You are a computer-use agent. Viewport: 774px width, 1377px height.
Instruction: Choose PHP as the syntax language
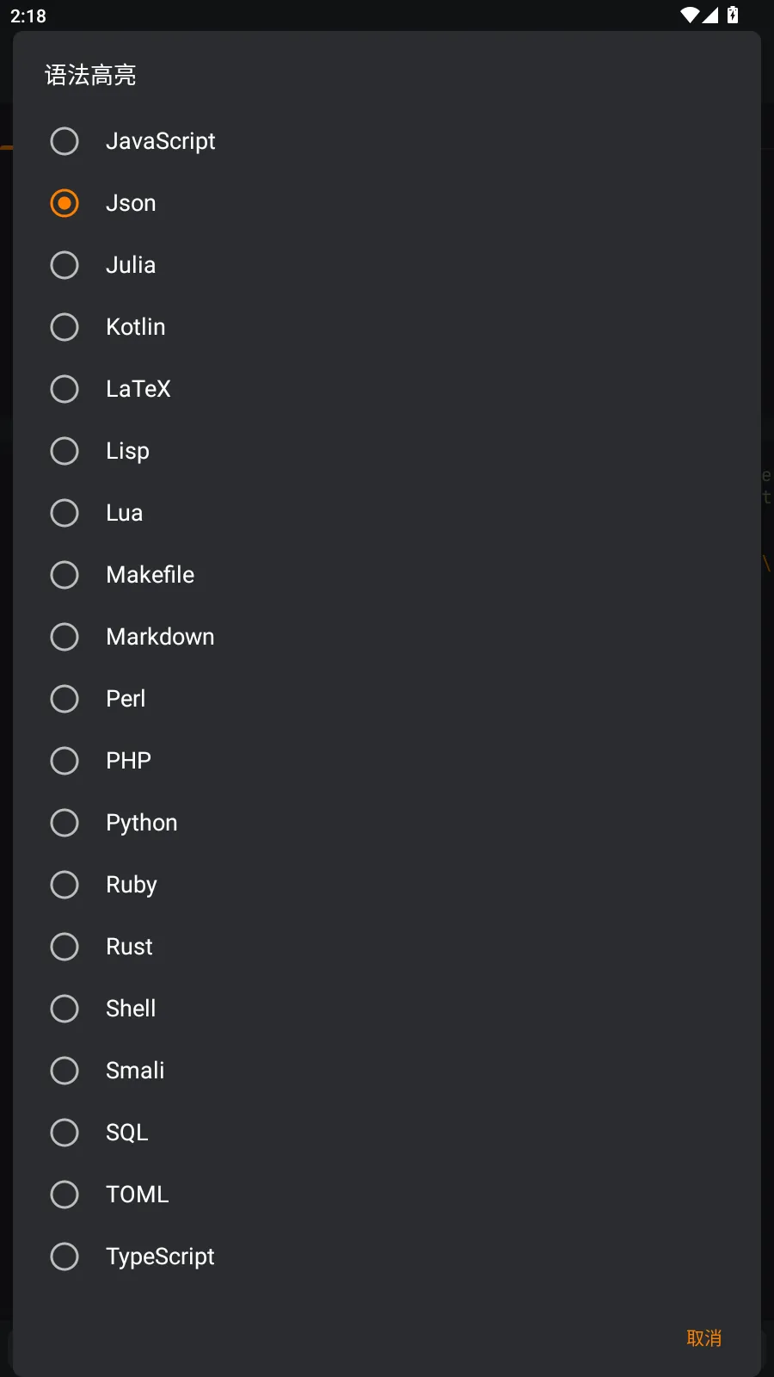pyautogui.click(x=64, y=761)
